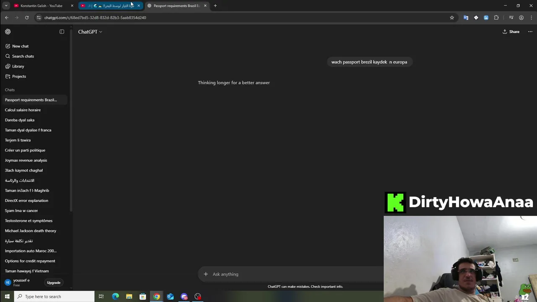Go back with the browser back arrow
The width and height of the screenshot is (537, 302).
(7, 18)
